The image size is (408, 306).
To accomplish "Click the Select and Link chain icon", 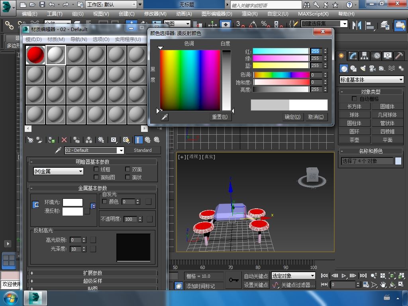I will coord(10,25).
